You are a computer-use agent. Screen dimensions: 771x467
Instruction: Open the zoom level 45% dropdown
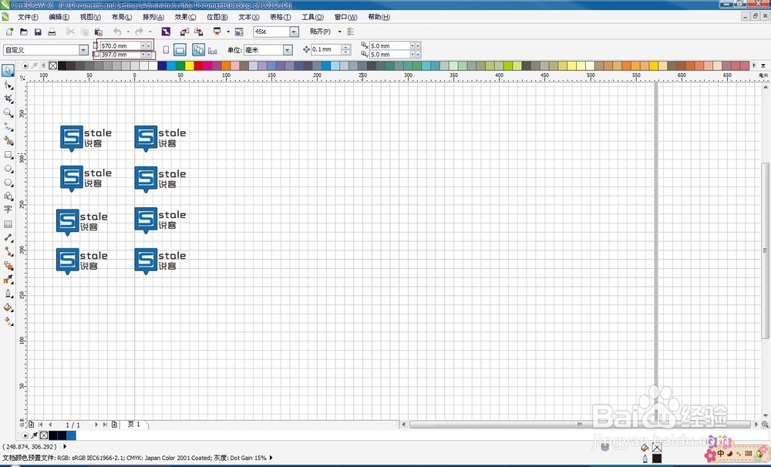click(294, 32)
